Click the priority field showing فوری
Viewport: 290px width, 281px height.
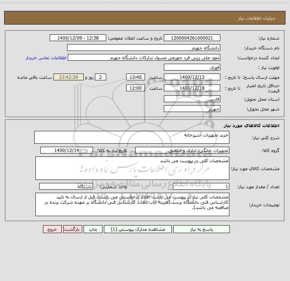tap(192, 67)
